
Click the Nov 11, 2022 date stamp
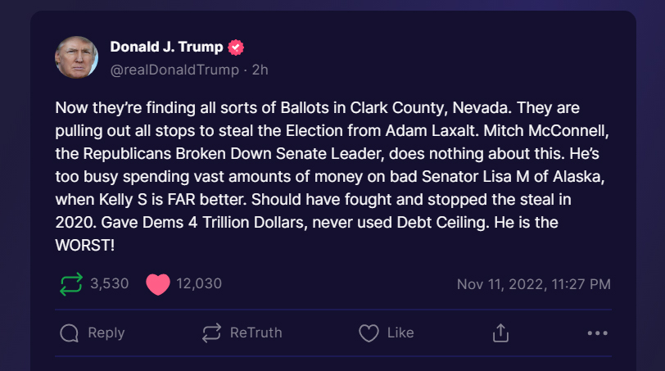pos(533,284)
